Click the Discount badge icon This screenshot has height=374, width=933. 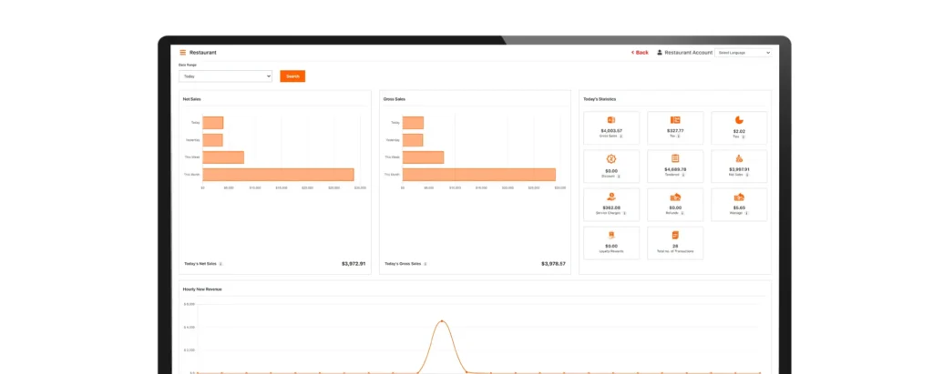coord(611,158)
